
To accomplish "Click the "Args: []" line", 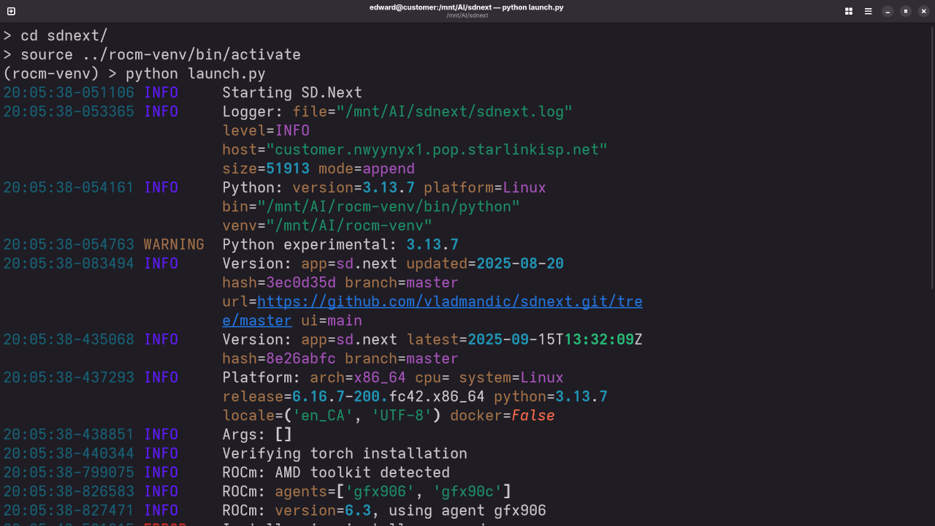I will click(x=257, y=435).
